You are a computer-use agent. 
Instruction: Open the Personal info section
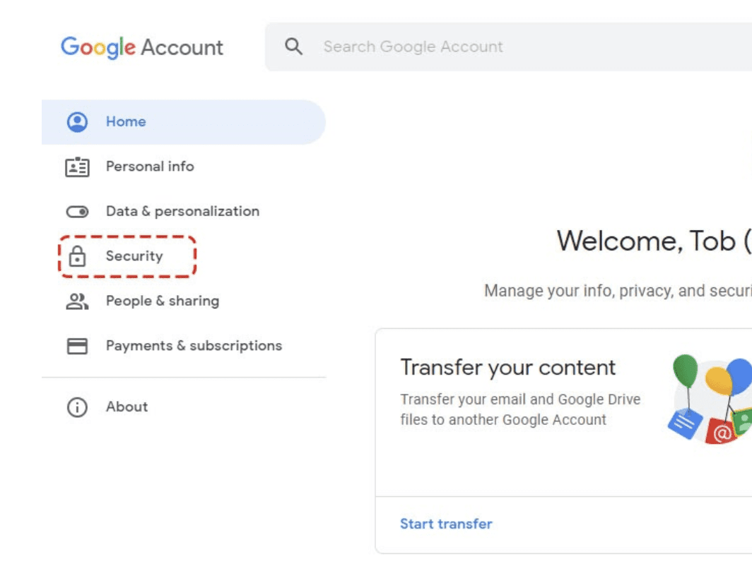pyautogui.click(x=150, y=167)
